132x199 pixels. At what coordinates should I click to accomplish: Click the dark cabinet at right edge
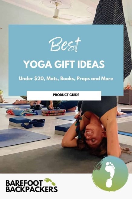point(125,97)
